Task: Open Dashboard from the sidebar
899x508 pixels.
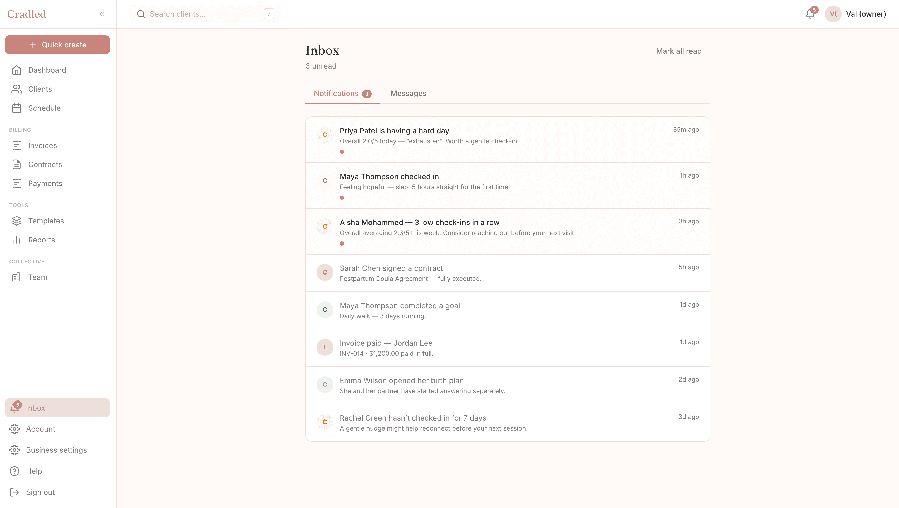Action: 57,70
